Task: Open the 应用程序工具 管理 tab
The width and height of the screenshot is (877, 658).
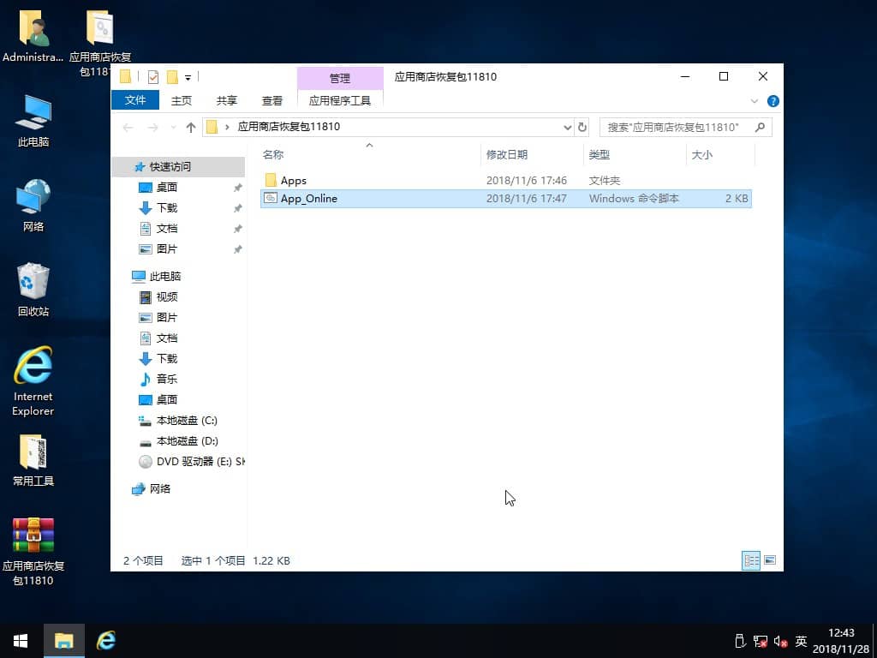Action: pos(340,100)
